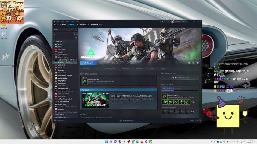
Task: Click Sign in to see friend activity
Action: (180, 78)
